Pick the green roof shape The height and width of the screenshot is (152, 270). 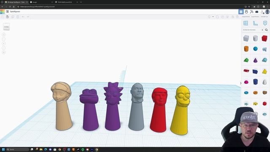click(x=246, y=60)
